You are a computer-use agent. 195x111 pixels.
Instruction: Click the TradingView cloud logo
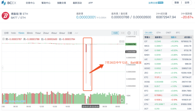pyautogui.click(x=6, y=101)
